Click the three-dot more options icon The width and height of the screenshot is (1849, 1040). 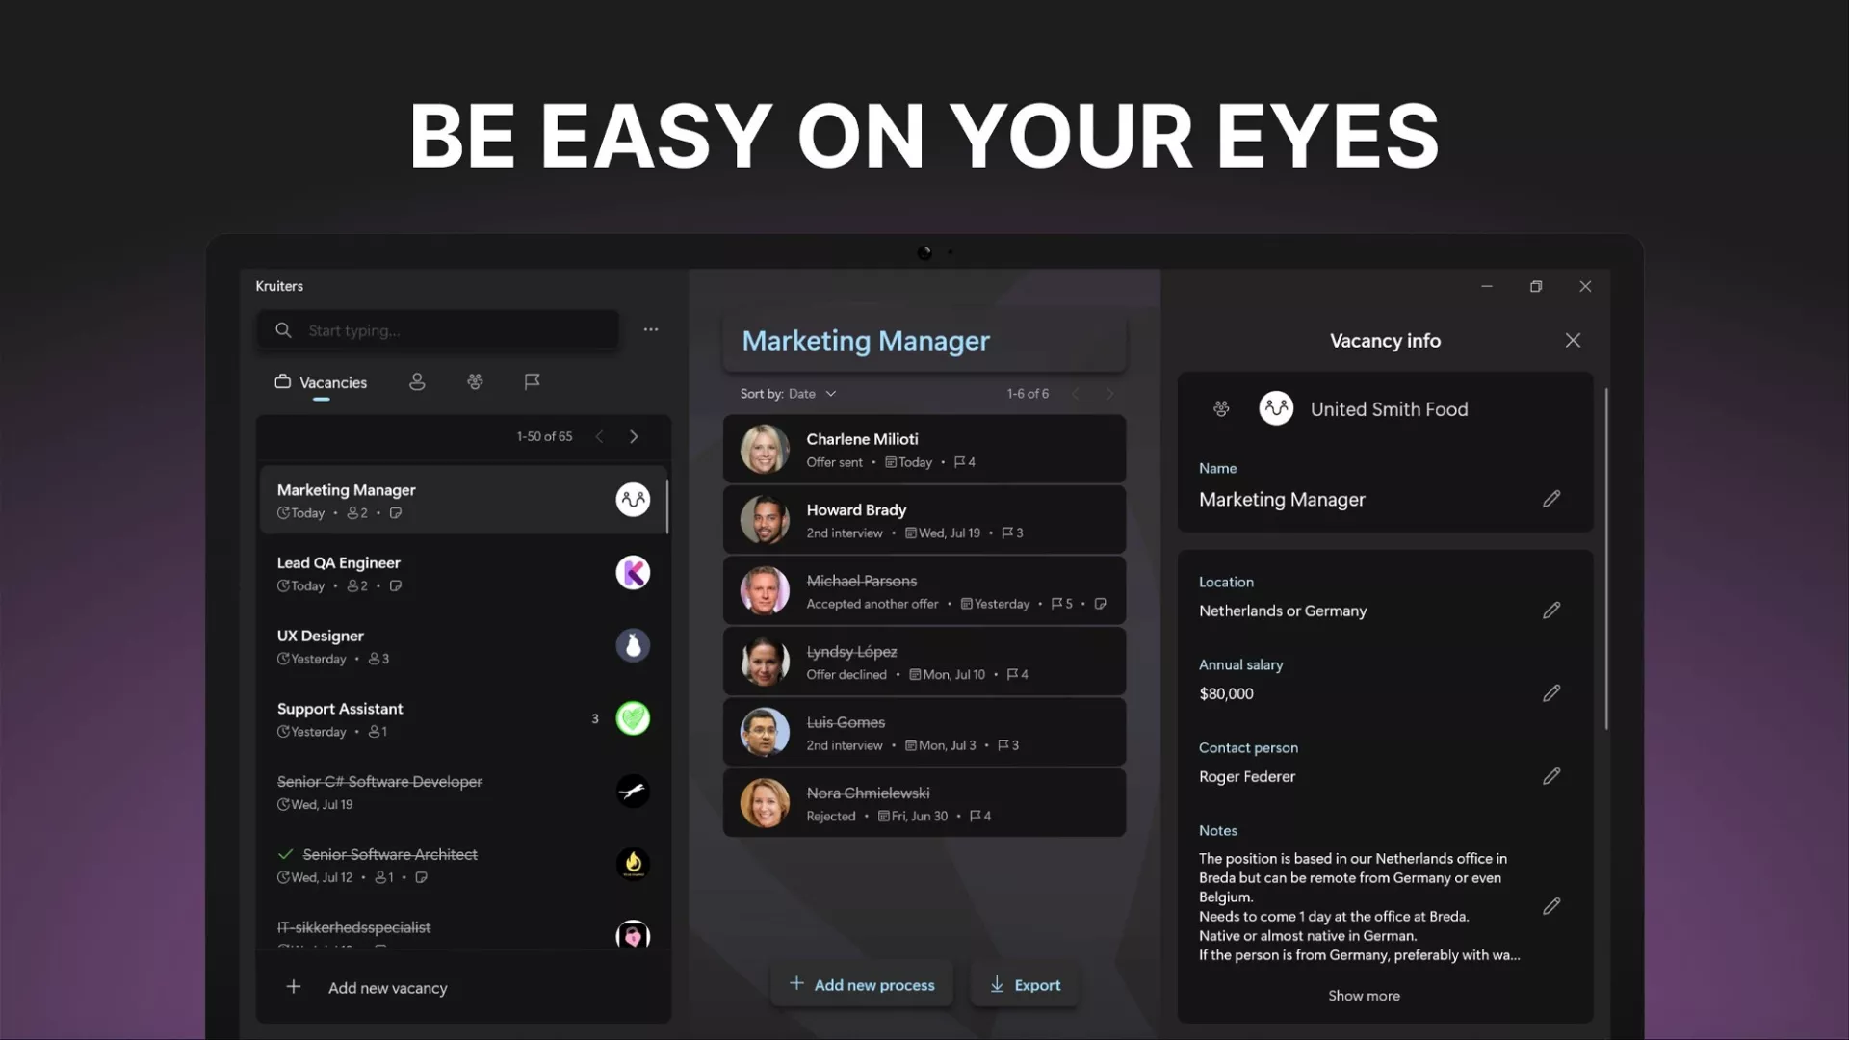coord(651,329)
